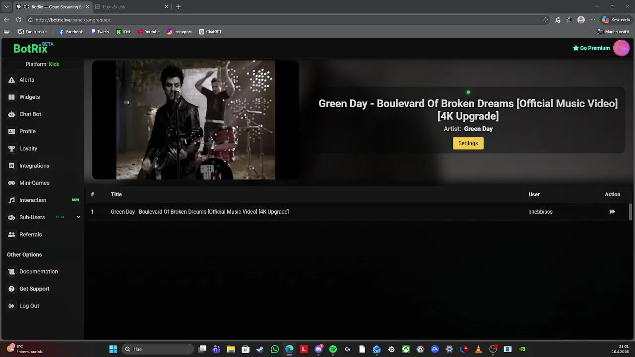Click the Action column header
The height and width of the screenshot is (357, 635).
tap(612, 194)
